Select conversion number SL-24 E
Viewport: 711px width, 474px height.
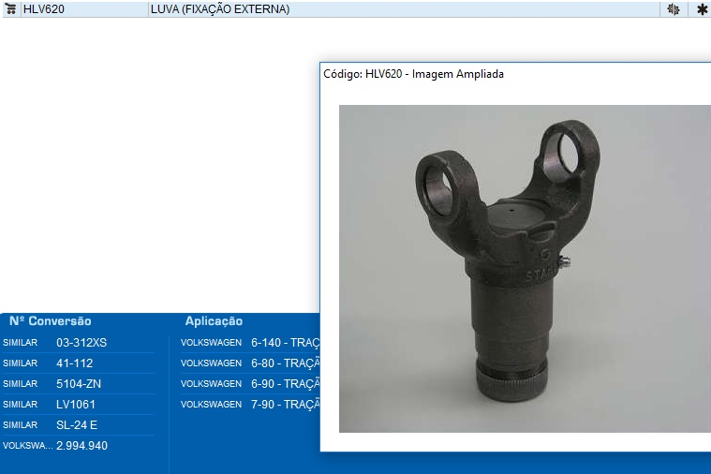point(77,425)
